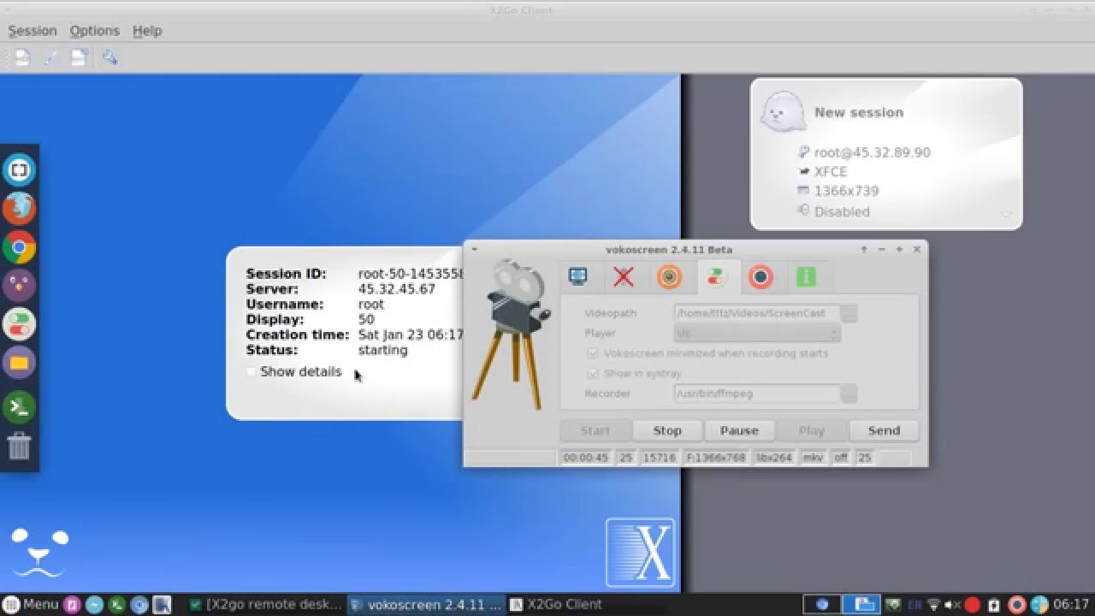Click the root@45.32.89.90 session entry

click(872, 152)
